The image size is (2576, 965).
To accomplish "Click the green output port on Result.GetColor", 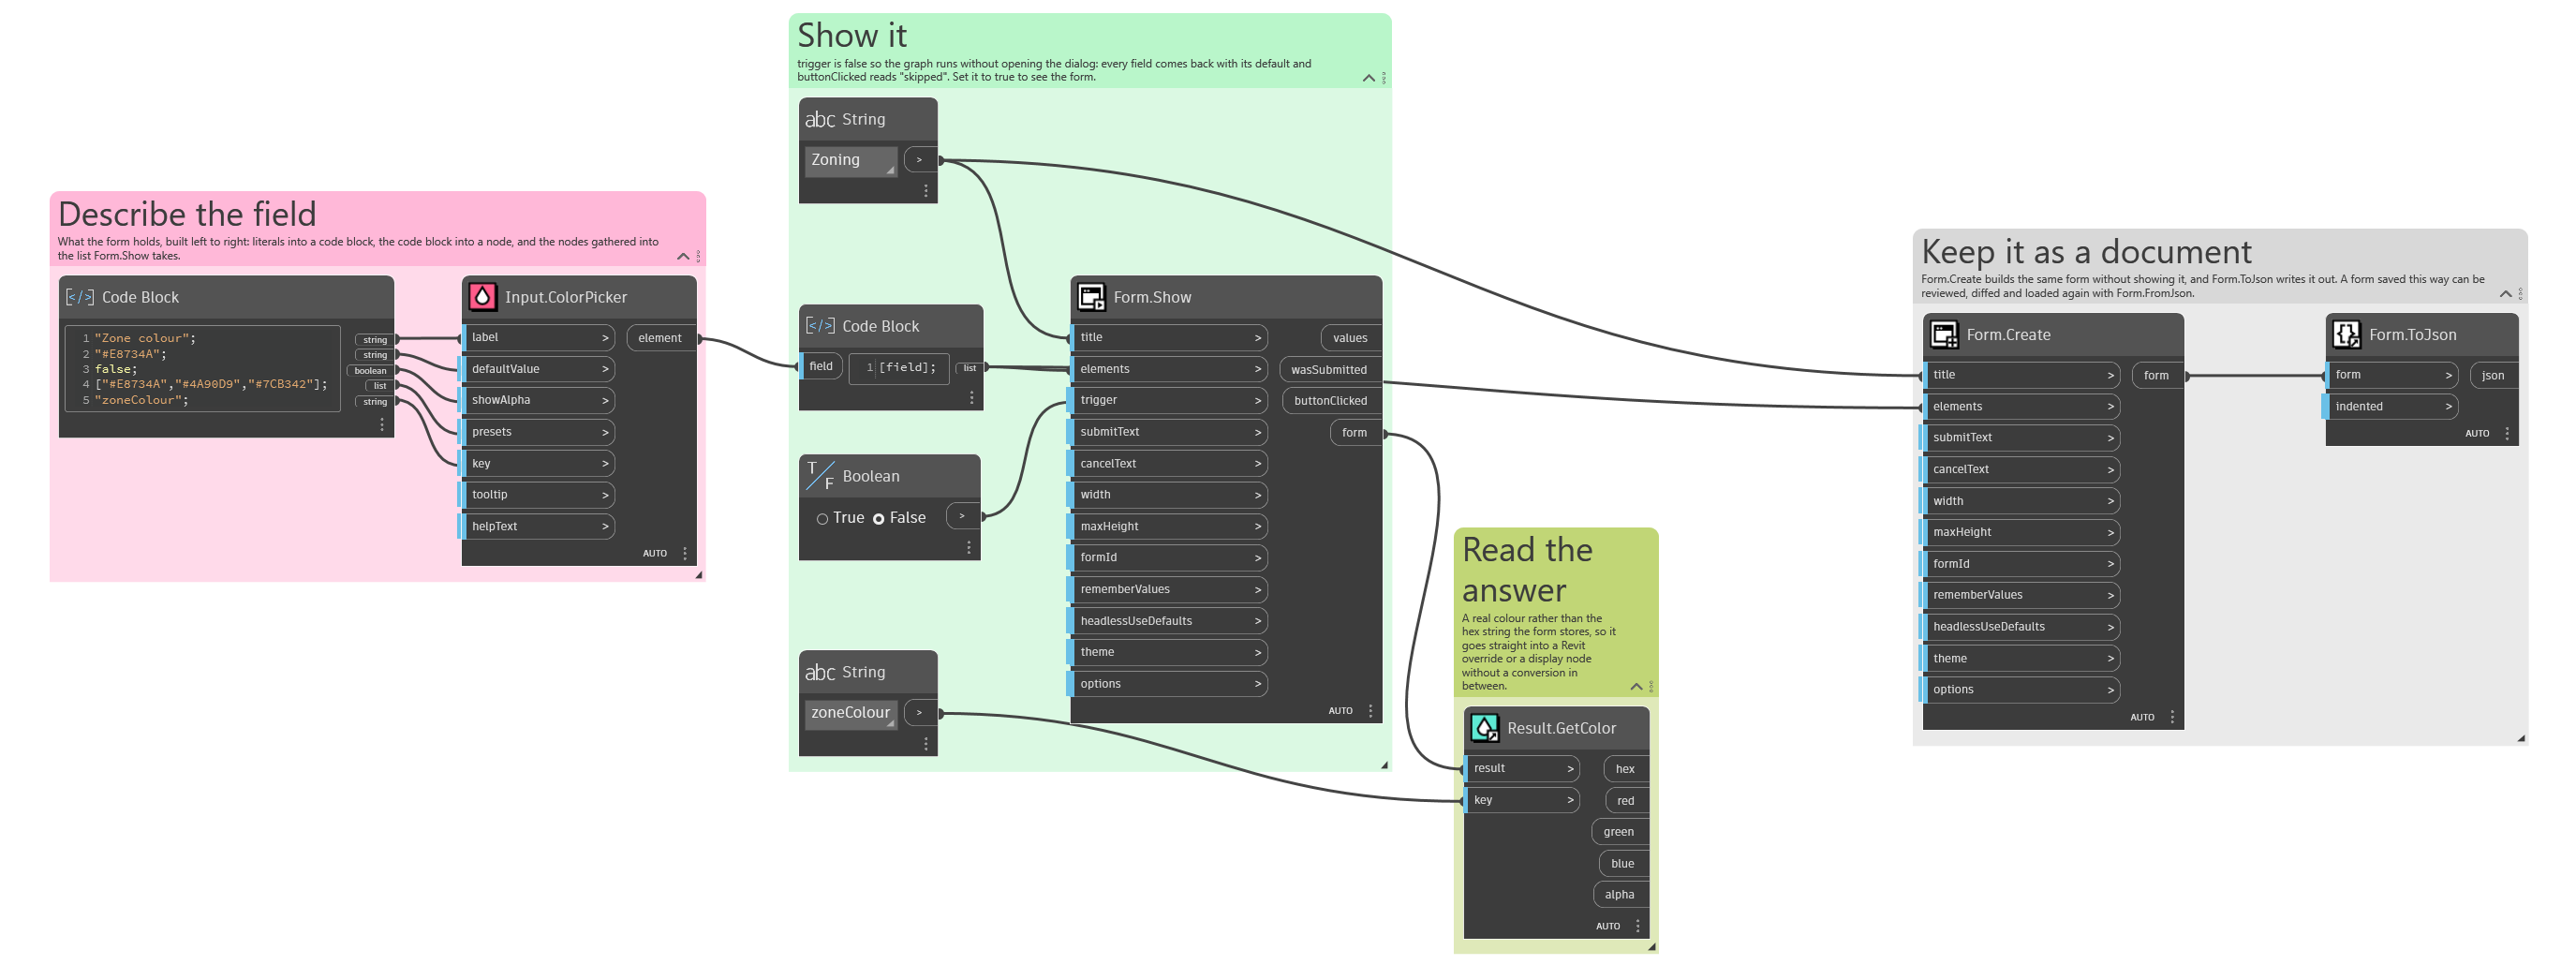I will coord(1619,832).
